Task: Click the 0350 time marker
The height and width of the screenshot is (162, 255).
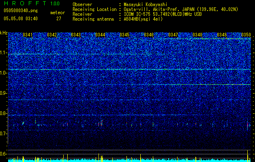Action: click(x=246, y=35)
